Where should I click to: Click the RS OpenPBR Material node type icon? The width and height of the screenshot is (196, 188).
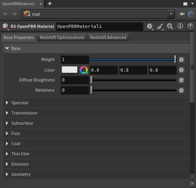[5, 26]
